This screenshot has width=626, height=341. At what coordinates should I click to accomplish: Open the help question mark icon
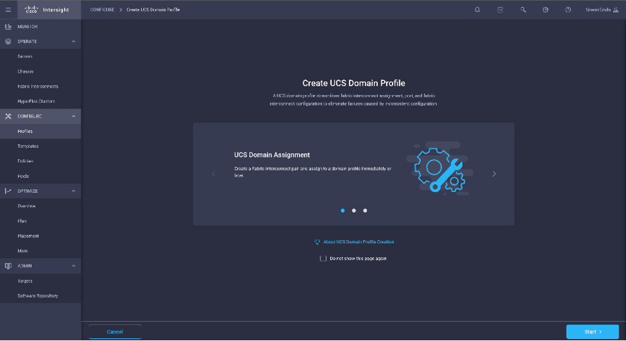pos(568,9)
